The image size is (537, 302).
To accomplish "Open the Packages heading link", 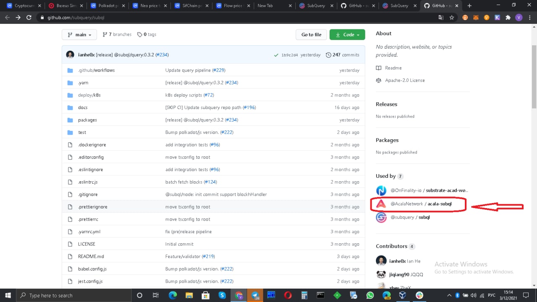I will tap(387, 140).
